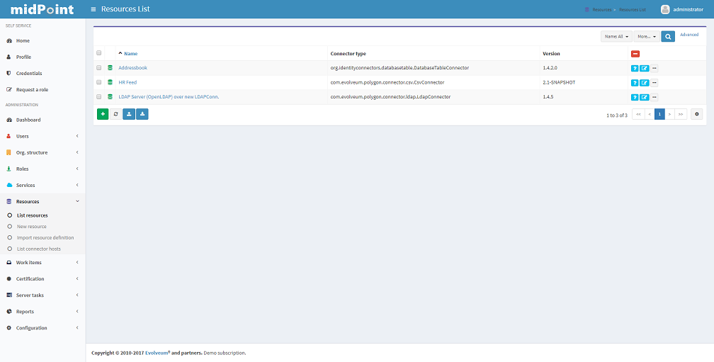Click the administrator avatar icon
Image resolution: width=714 pixels, height=362 pixels.
pyautogui.click(x=665, y=9)
